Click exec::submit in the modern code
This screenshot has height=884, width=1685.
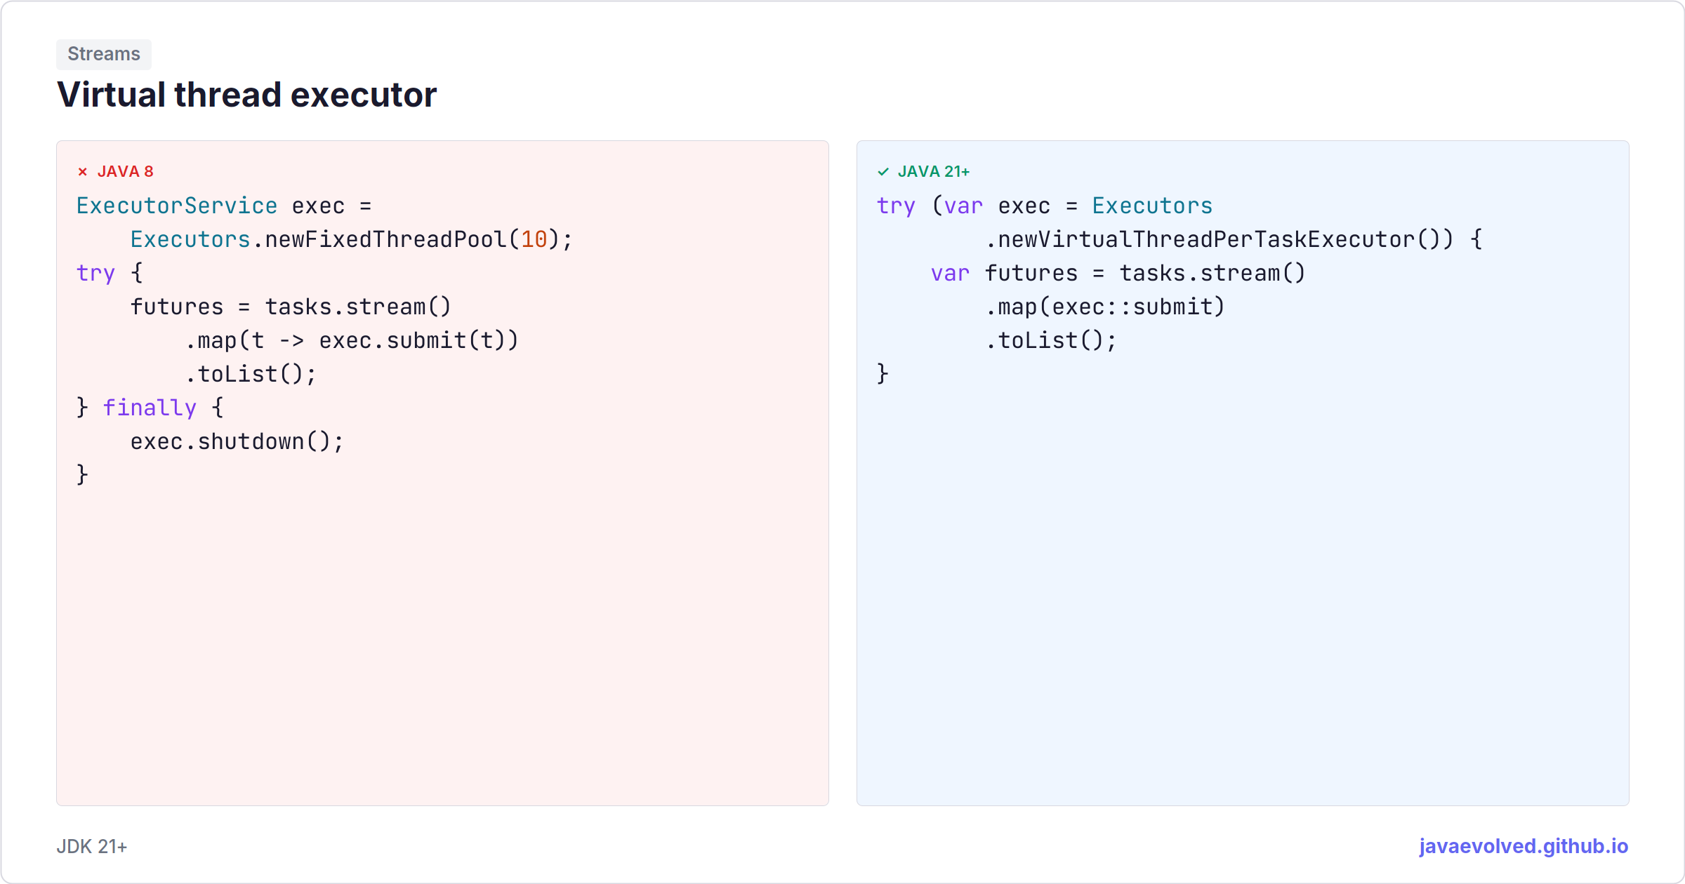[x=1132, y=307]
